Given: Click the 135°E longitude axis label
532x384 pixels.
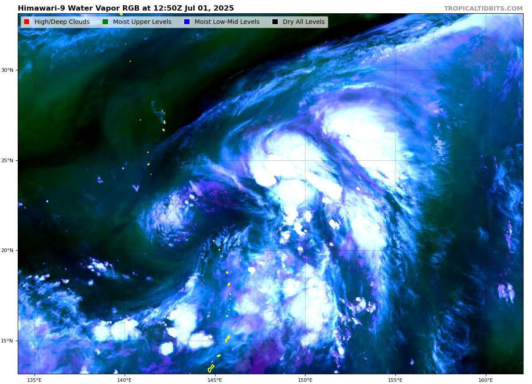Looking at the screenshot, I should point(34,380).
